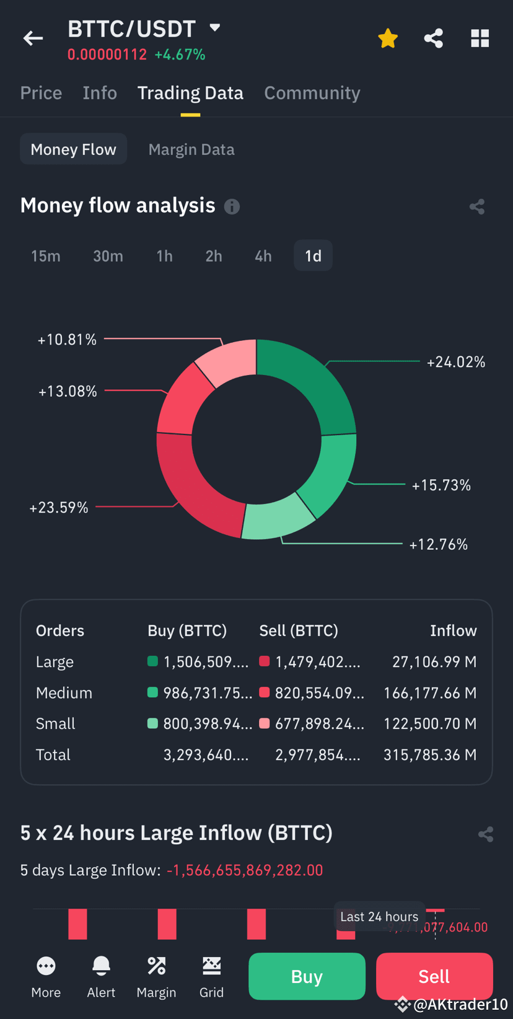Open the BTTC/USDT pair selector dropdown

(214, 27)
